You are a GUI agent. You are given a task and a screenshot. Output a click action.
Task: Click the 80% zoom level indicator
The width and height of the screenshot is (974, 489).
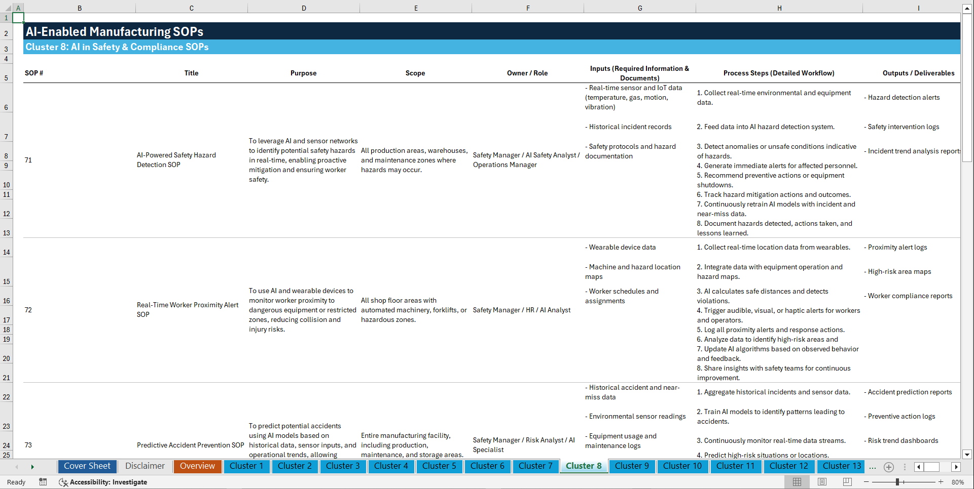tap(958, 482)
